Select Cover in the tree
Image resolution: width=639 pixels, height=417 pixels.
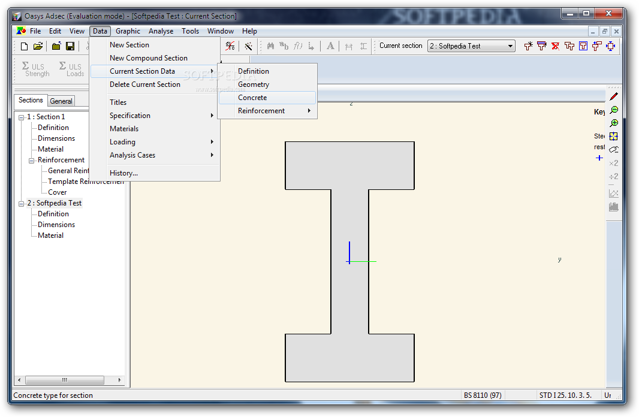[57, 192]
